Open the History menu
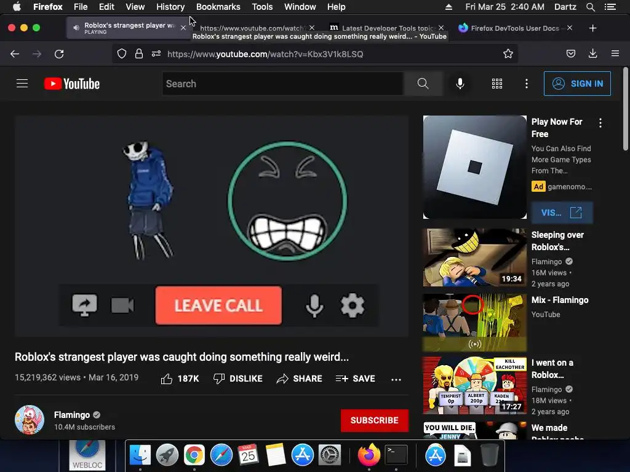 pyautogui.click(x=170, y=7)
